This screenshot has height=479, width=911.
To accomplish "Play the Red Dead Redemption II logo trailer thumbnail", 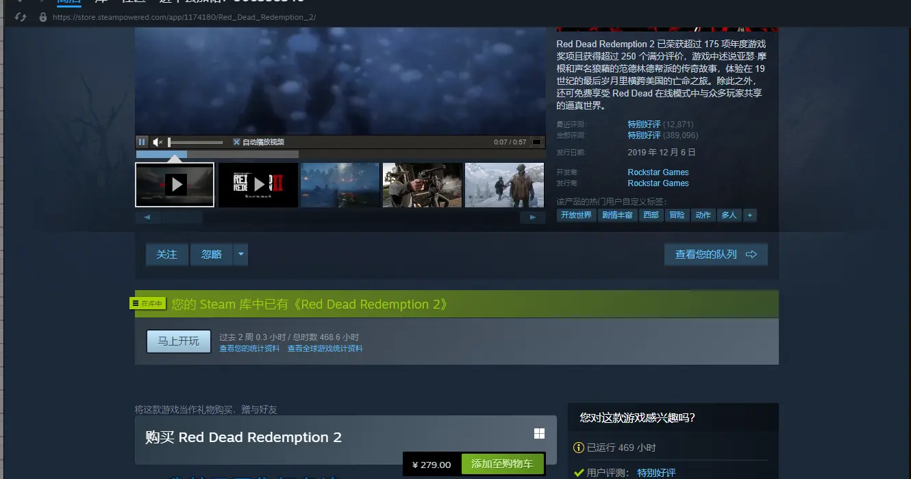I will tap(258, 185).
